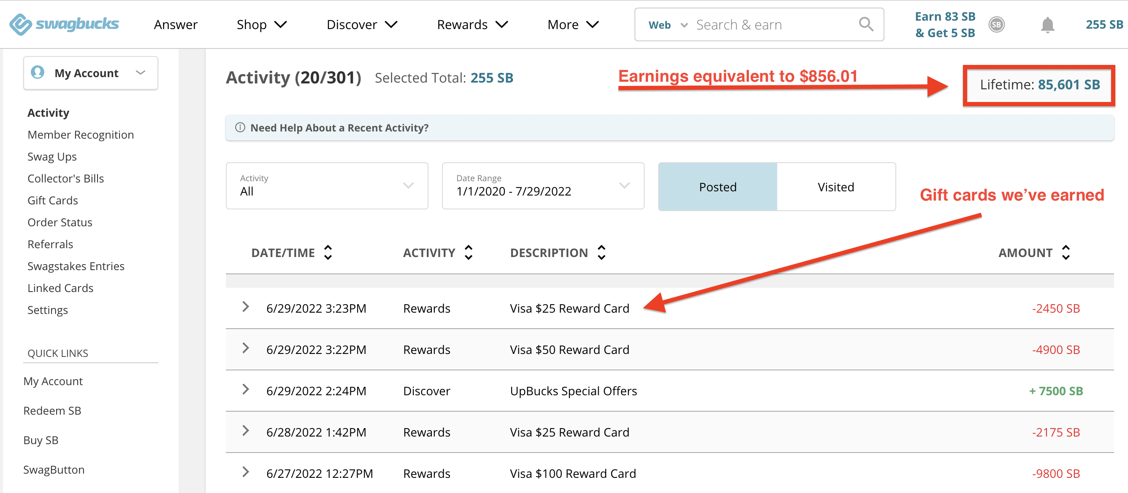The height and width of the screenshot is (493, 1128).
Task: Expand the UpBucks Special Offers row
Action: tap(246, 389)
